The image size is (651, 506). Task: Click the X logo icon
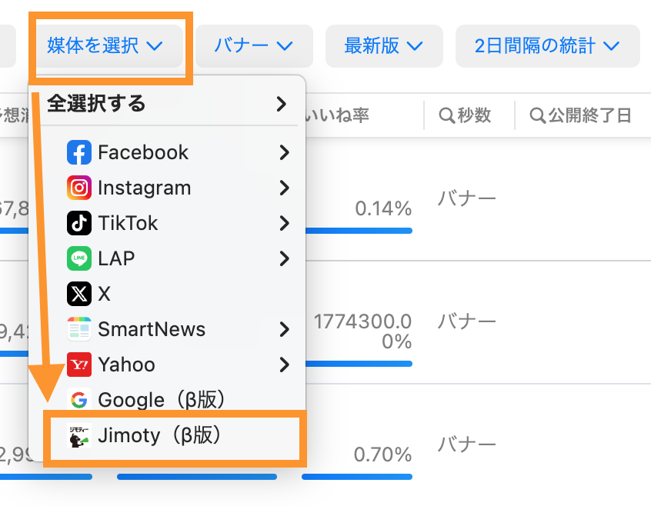78,294
